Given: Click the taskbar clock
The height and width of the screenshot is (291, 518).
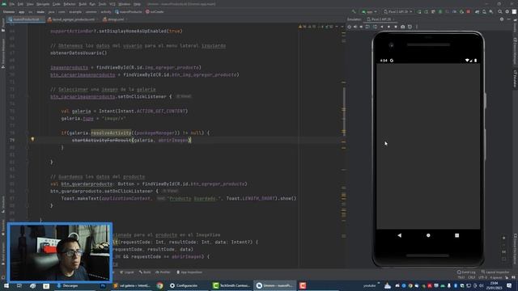Looking at the screenshot, I should (x=494, y=285).
